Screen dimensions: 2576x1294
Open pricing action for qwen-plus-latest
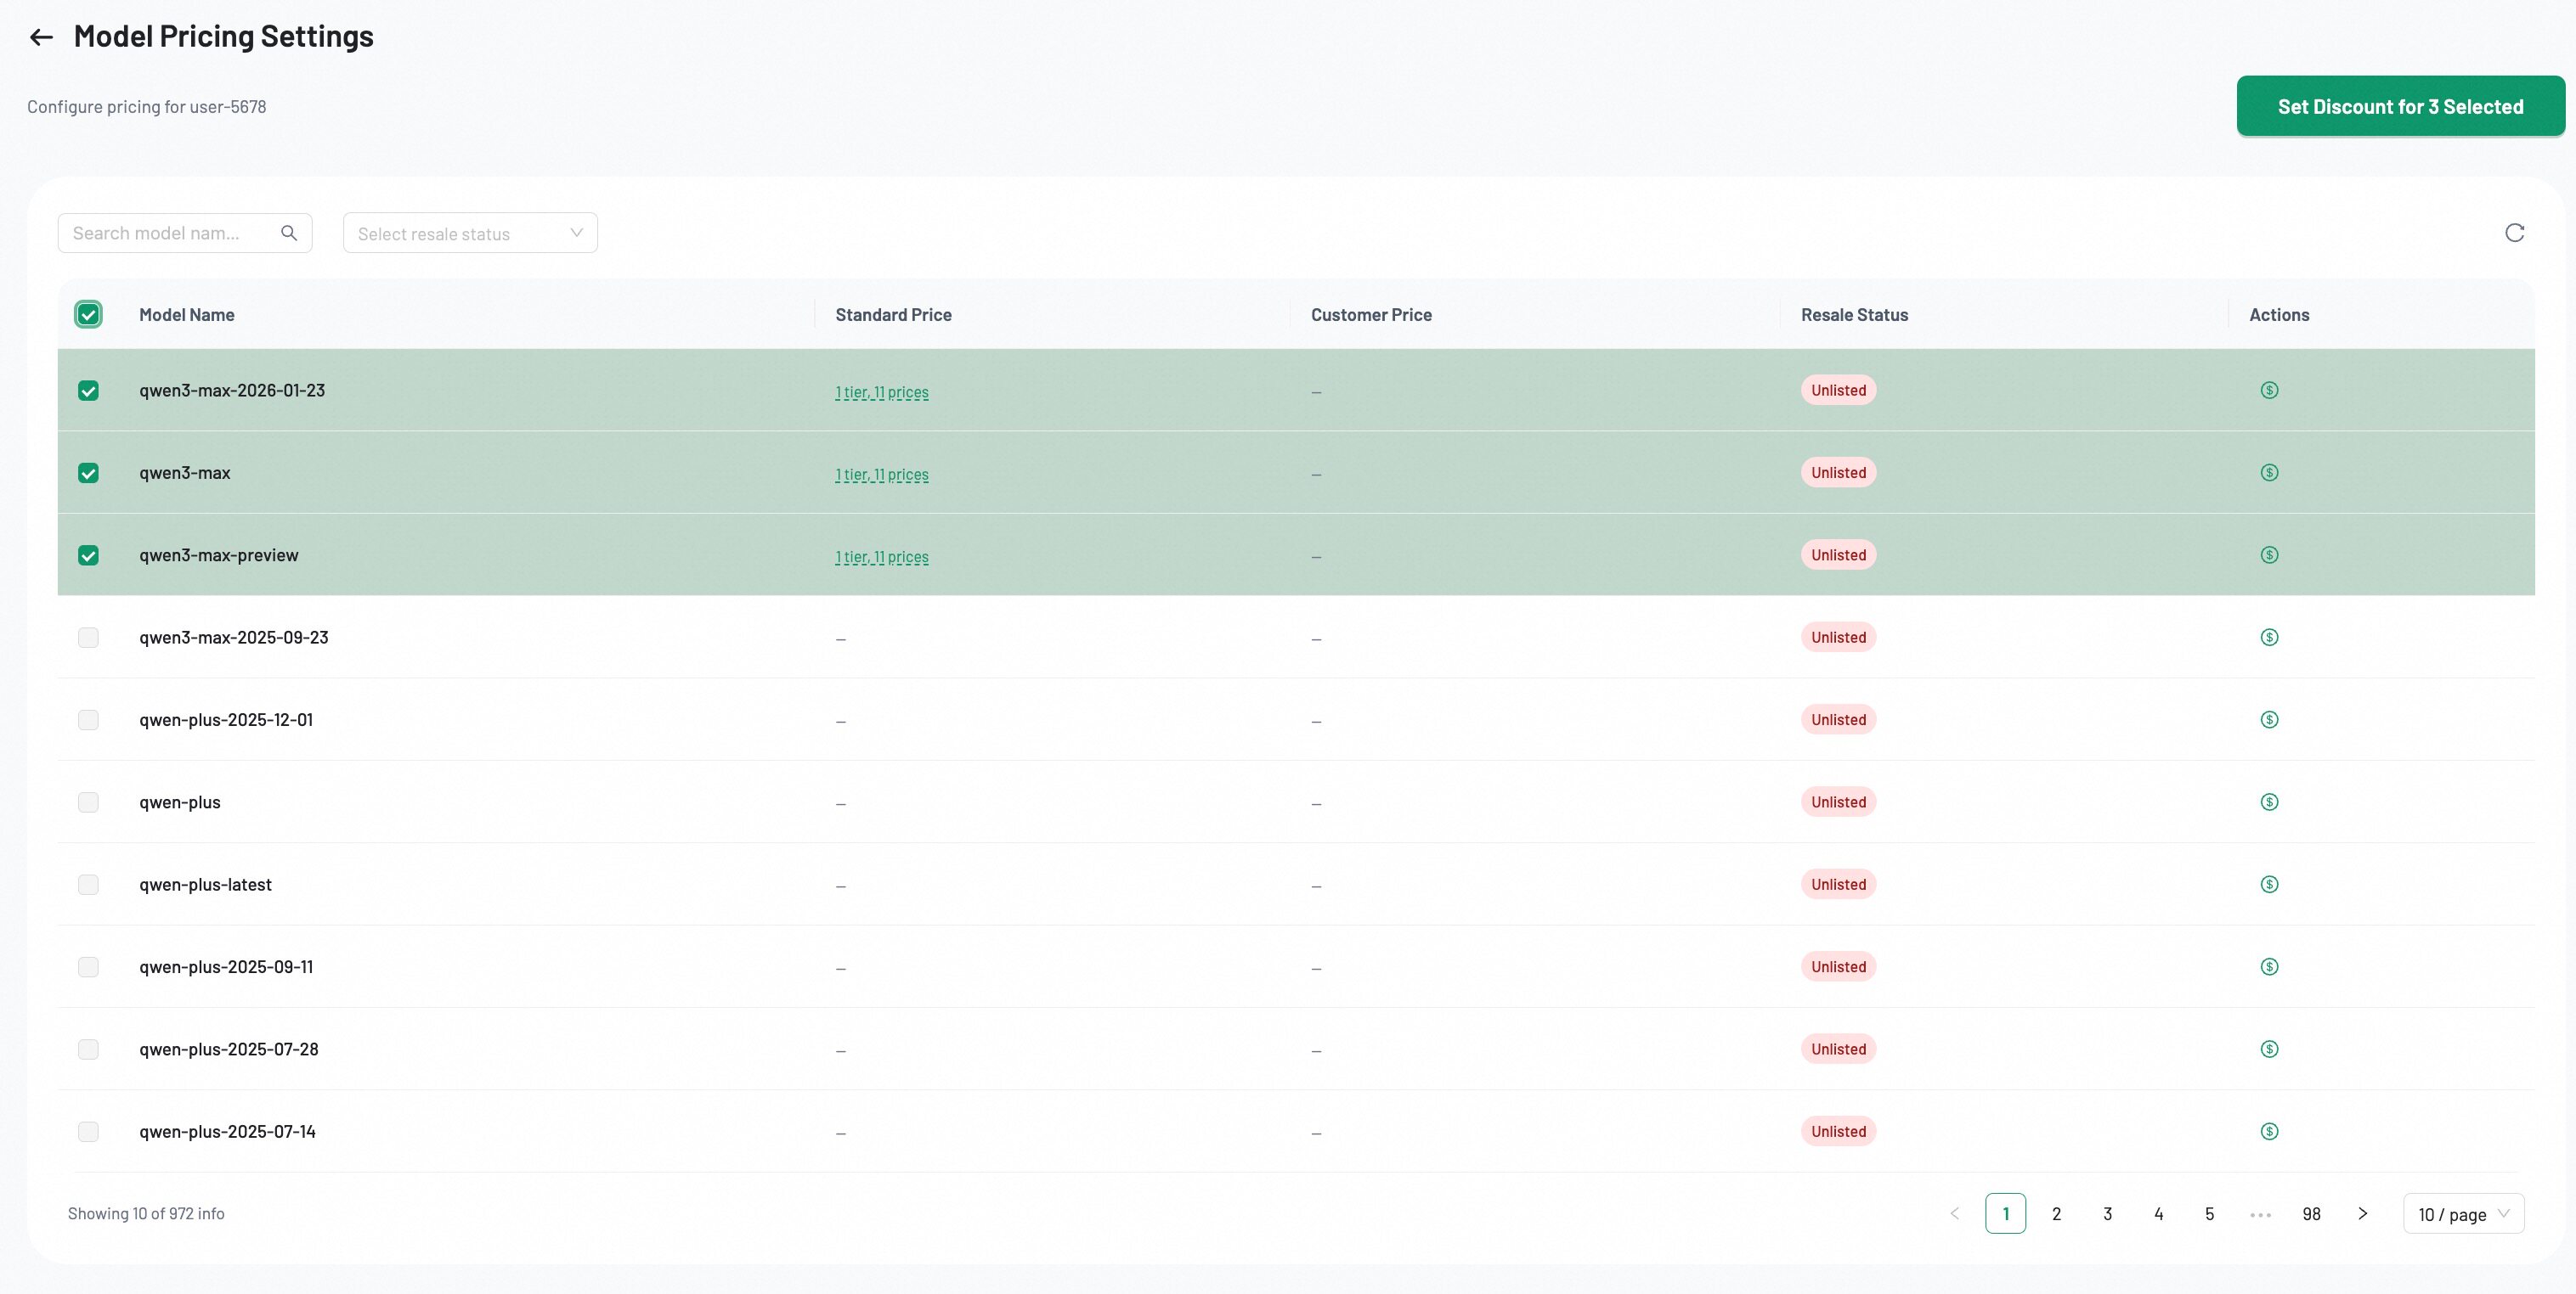point(2269,884)
